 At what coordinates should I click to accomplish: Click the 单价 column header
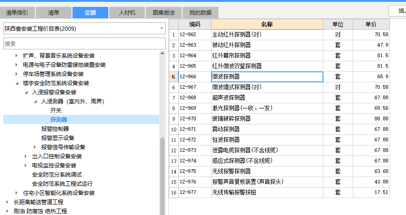coord(371,24)
